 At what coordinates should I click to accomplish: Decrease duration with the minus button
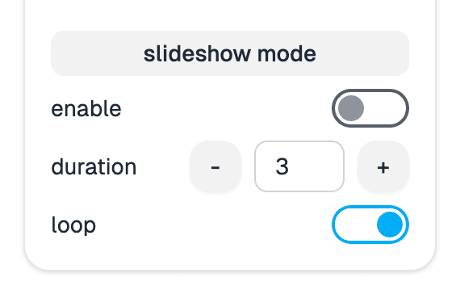coord(215,166)
